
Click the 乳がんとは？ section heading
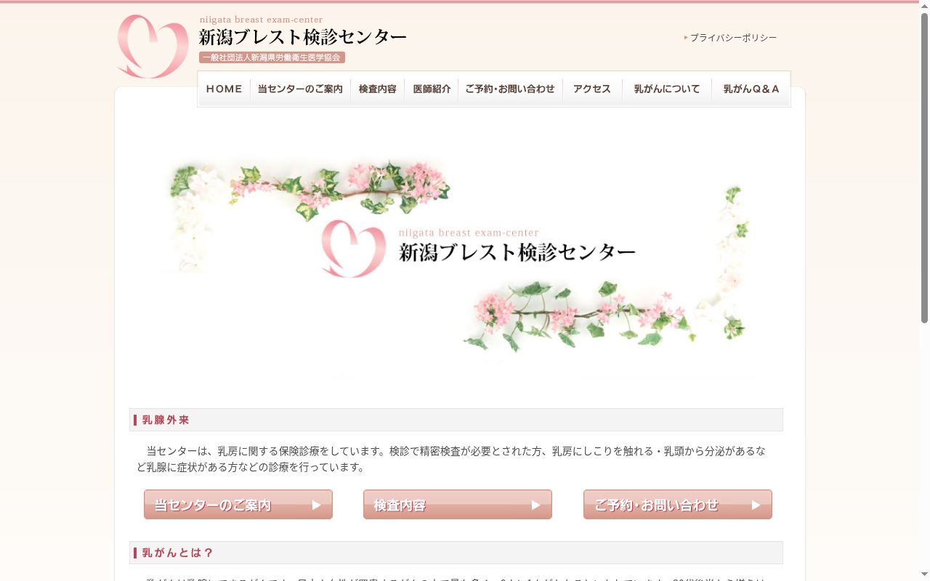pos(456,553)
